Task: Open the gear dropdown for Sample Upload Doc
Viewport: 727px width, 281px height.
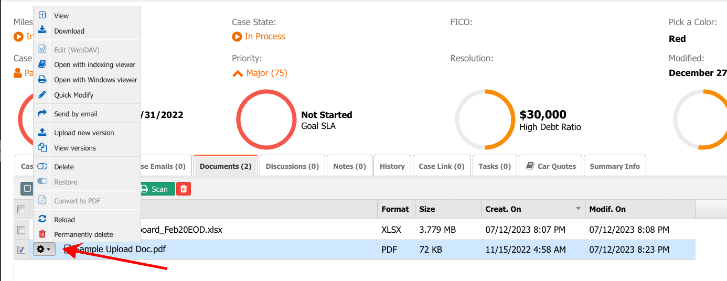Action: [x=44, y=250]
